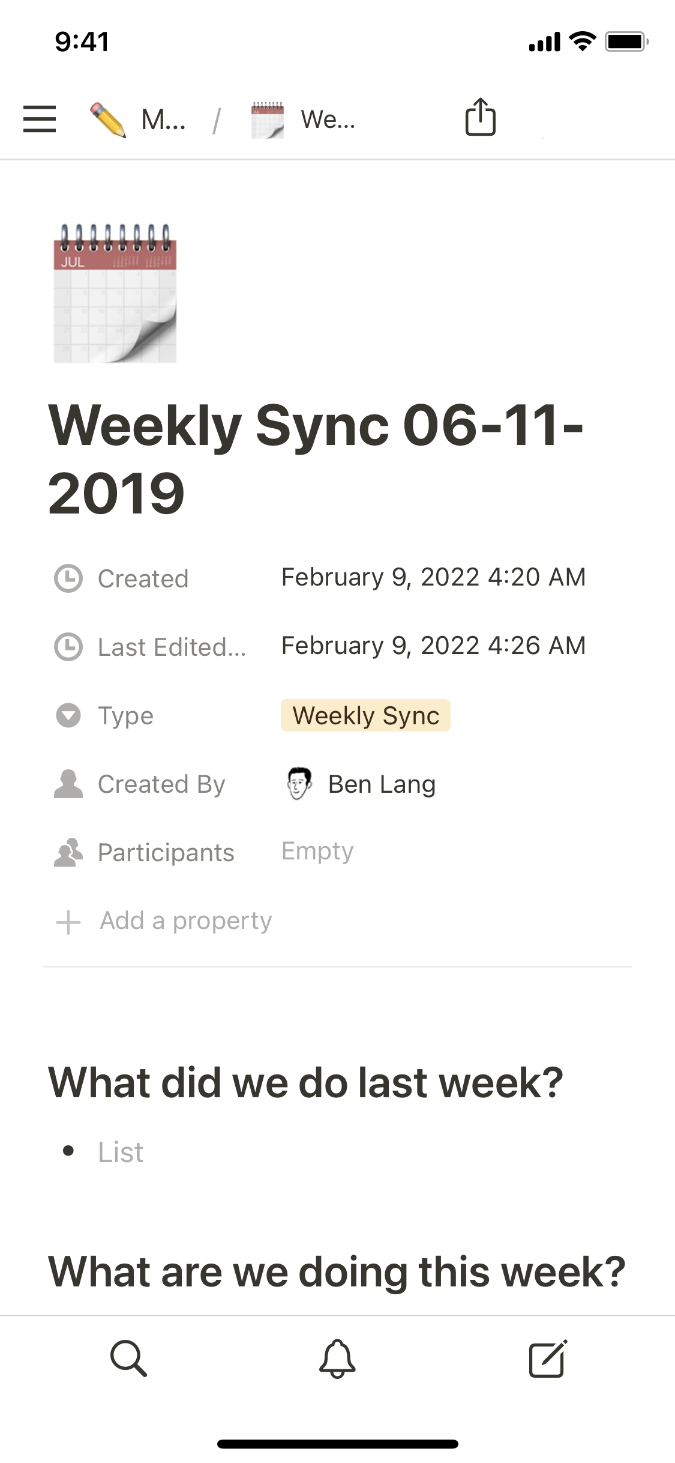Select the Weekly Sync tag

pos(365,716)
